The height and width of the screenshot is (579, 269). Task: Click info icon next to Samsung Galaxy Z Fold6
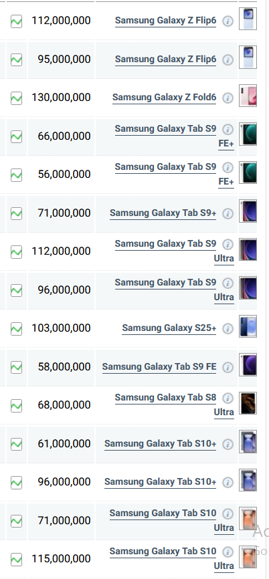coord(228,98)
